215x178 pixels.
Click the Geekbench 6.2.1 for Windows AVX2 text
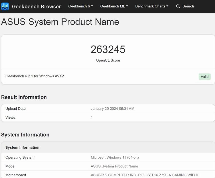[x=35, y=76]
